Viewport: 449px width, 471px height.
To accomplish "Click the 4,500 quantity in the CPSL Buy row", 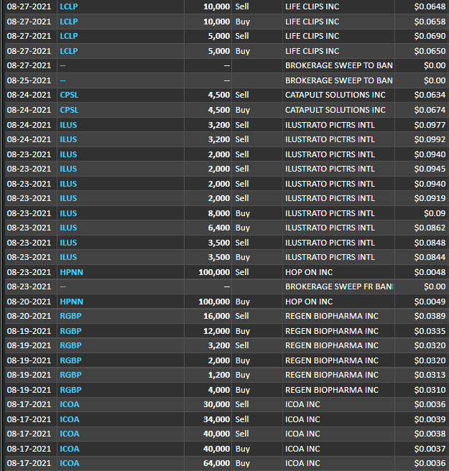I will click(x=219, y=110).
